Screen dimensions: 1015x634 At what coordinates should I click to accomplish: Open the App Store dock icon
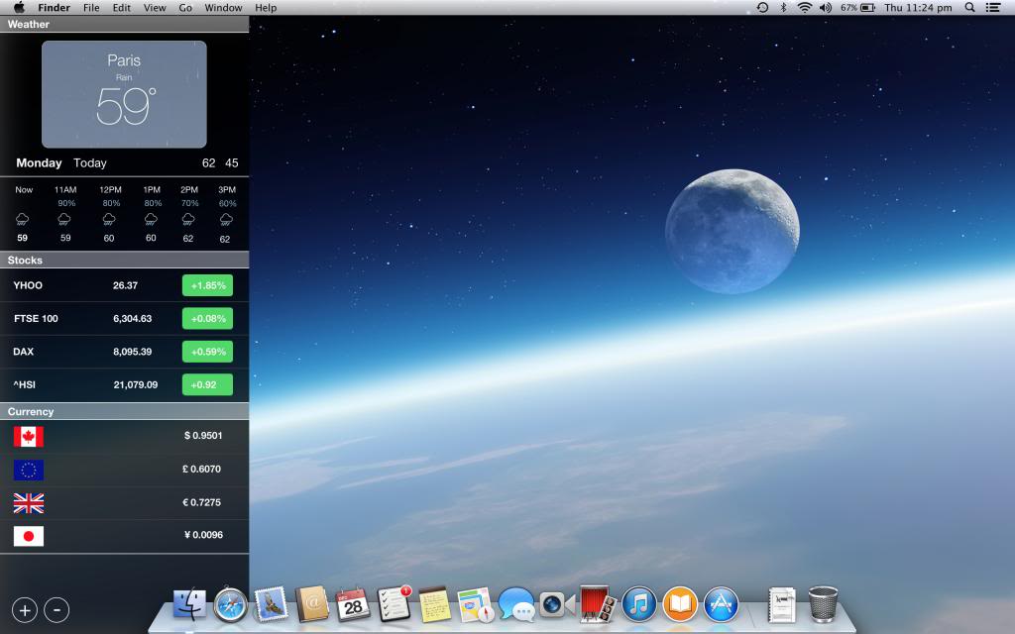[x=721, y=603]
